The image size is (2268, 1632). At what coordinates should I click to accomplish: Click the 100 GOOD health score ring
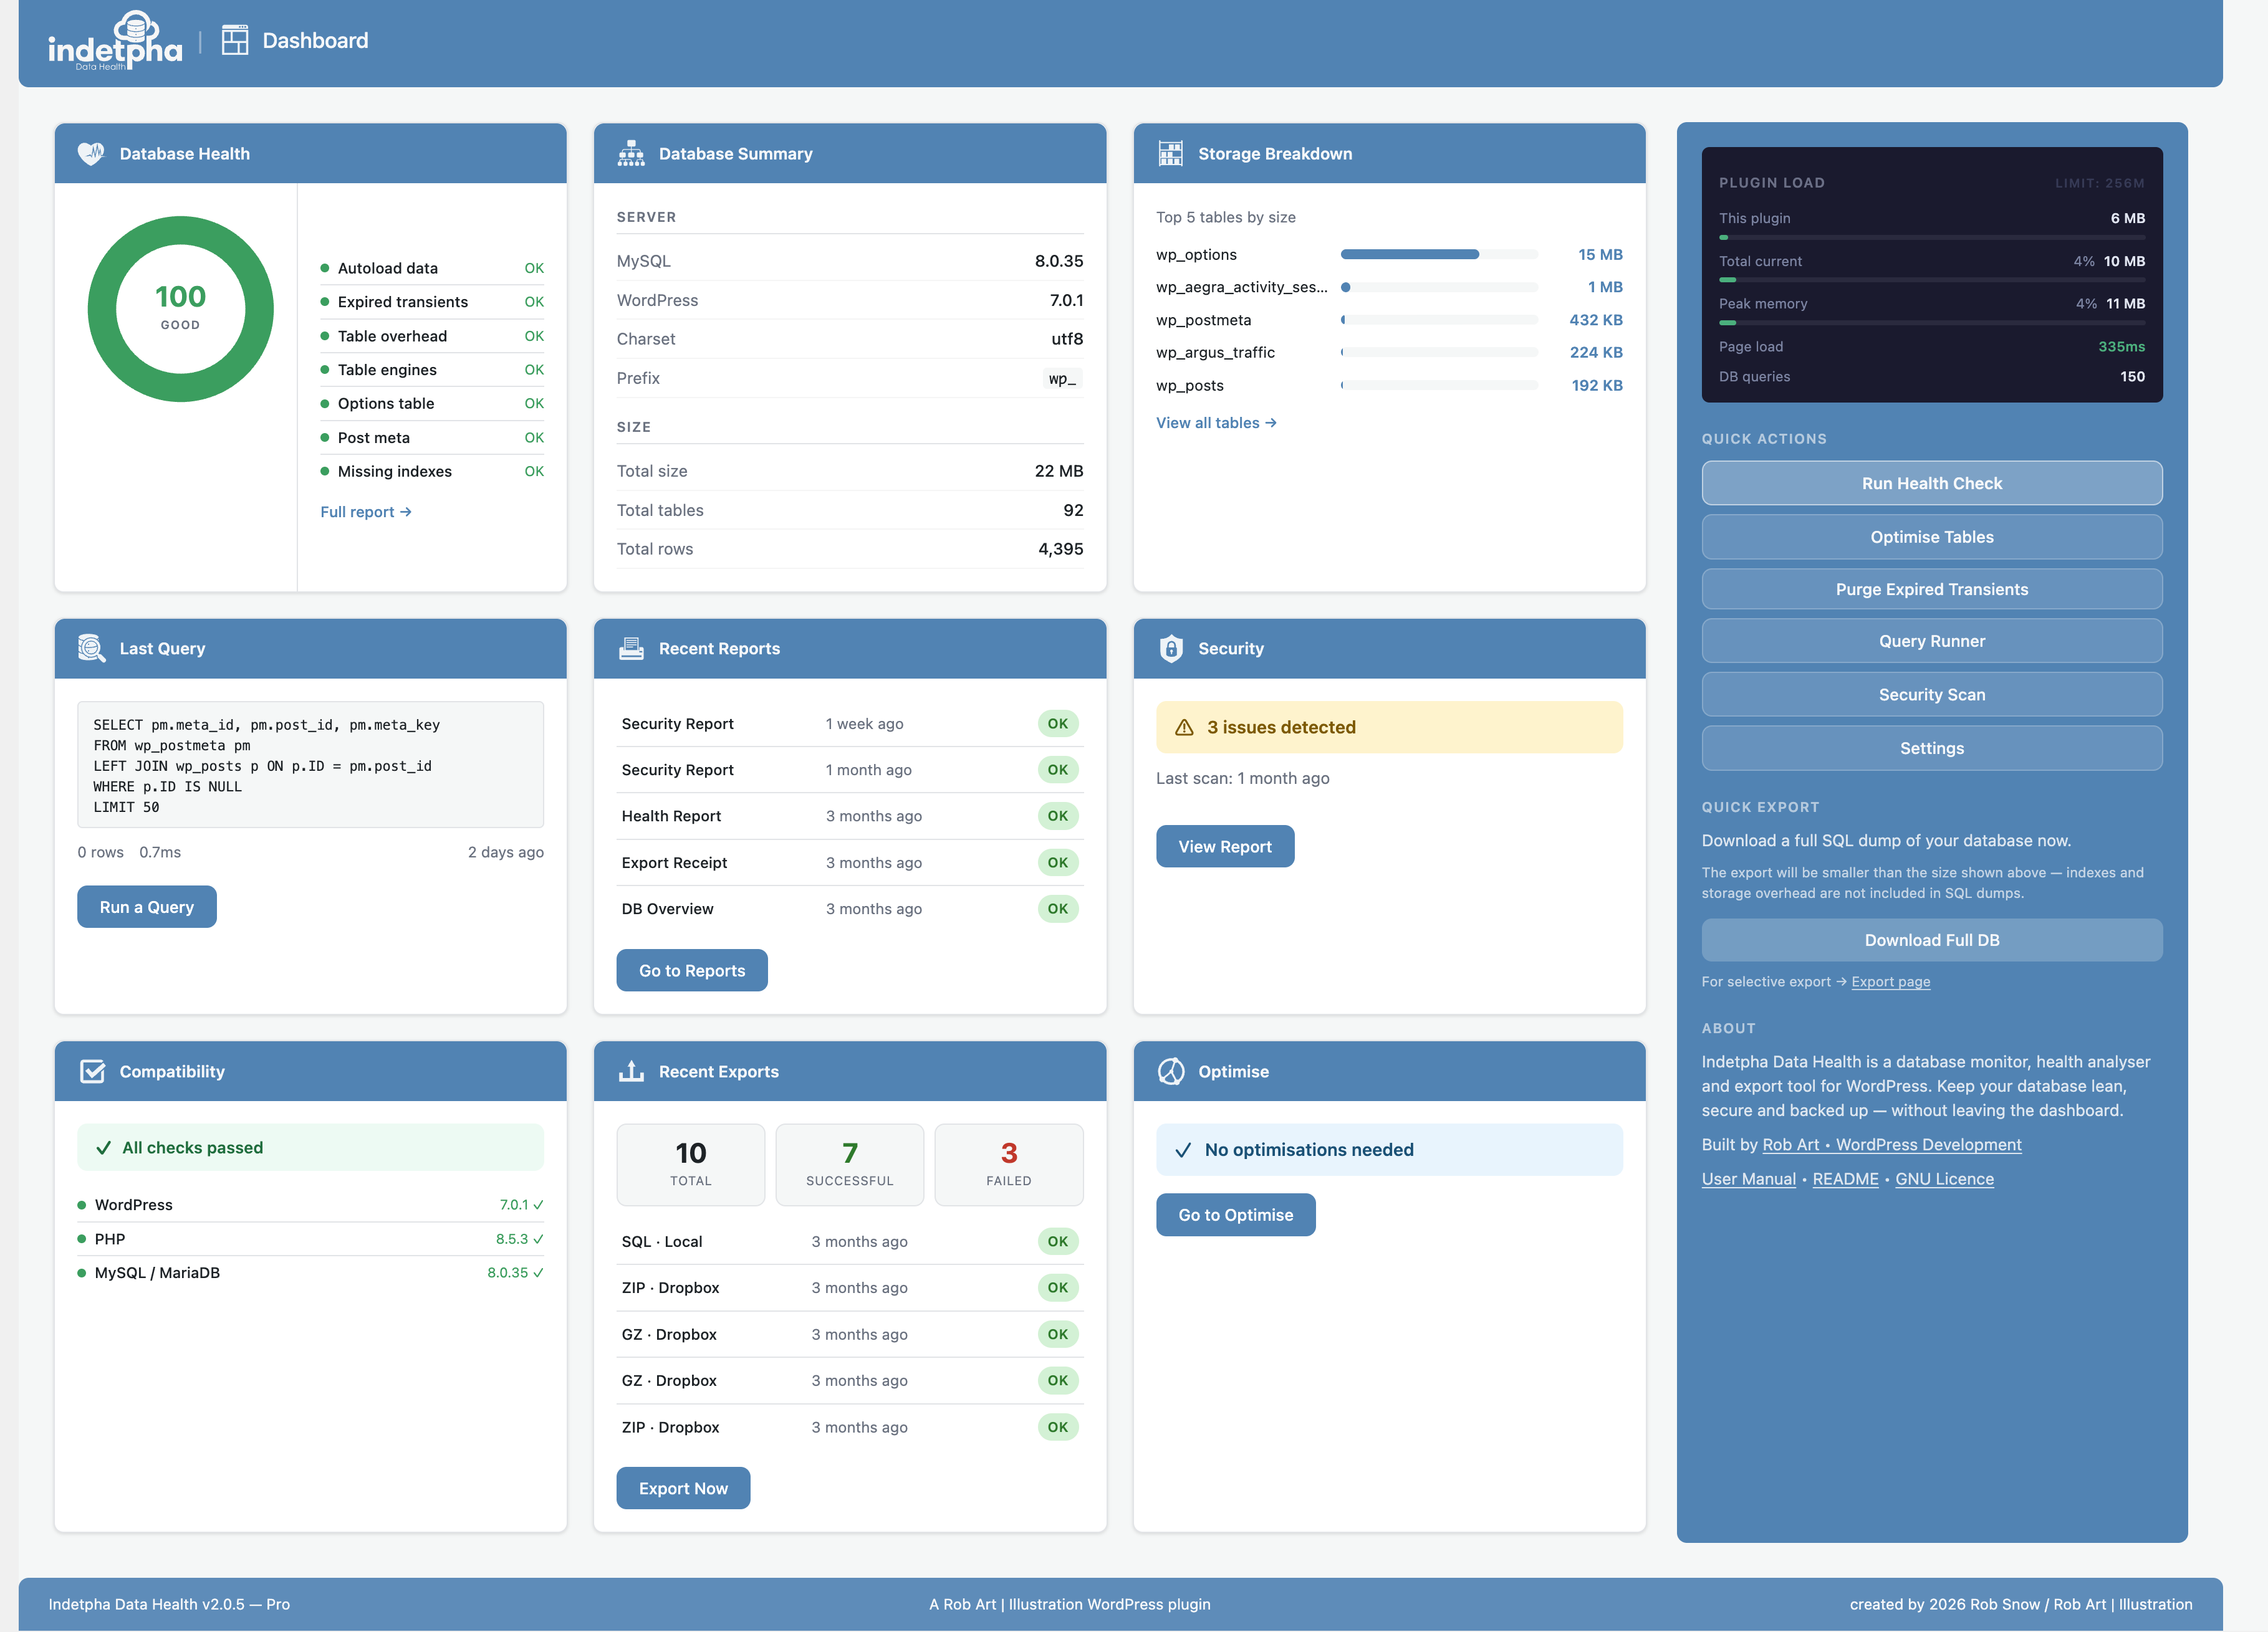[181, 309]
